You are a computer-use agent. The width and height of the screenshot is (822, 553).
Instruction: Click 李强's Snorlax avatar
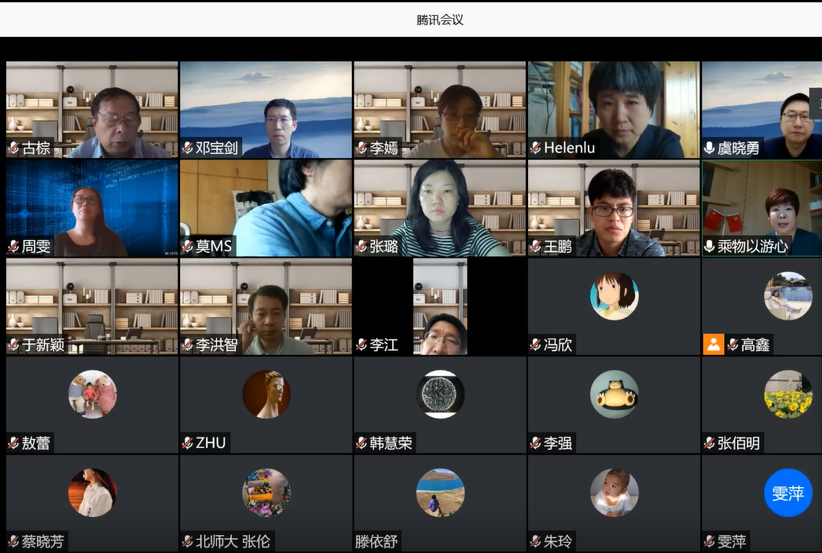tap(615, 394)
